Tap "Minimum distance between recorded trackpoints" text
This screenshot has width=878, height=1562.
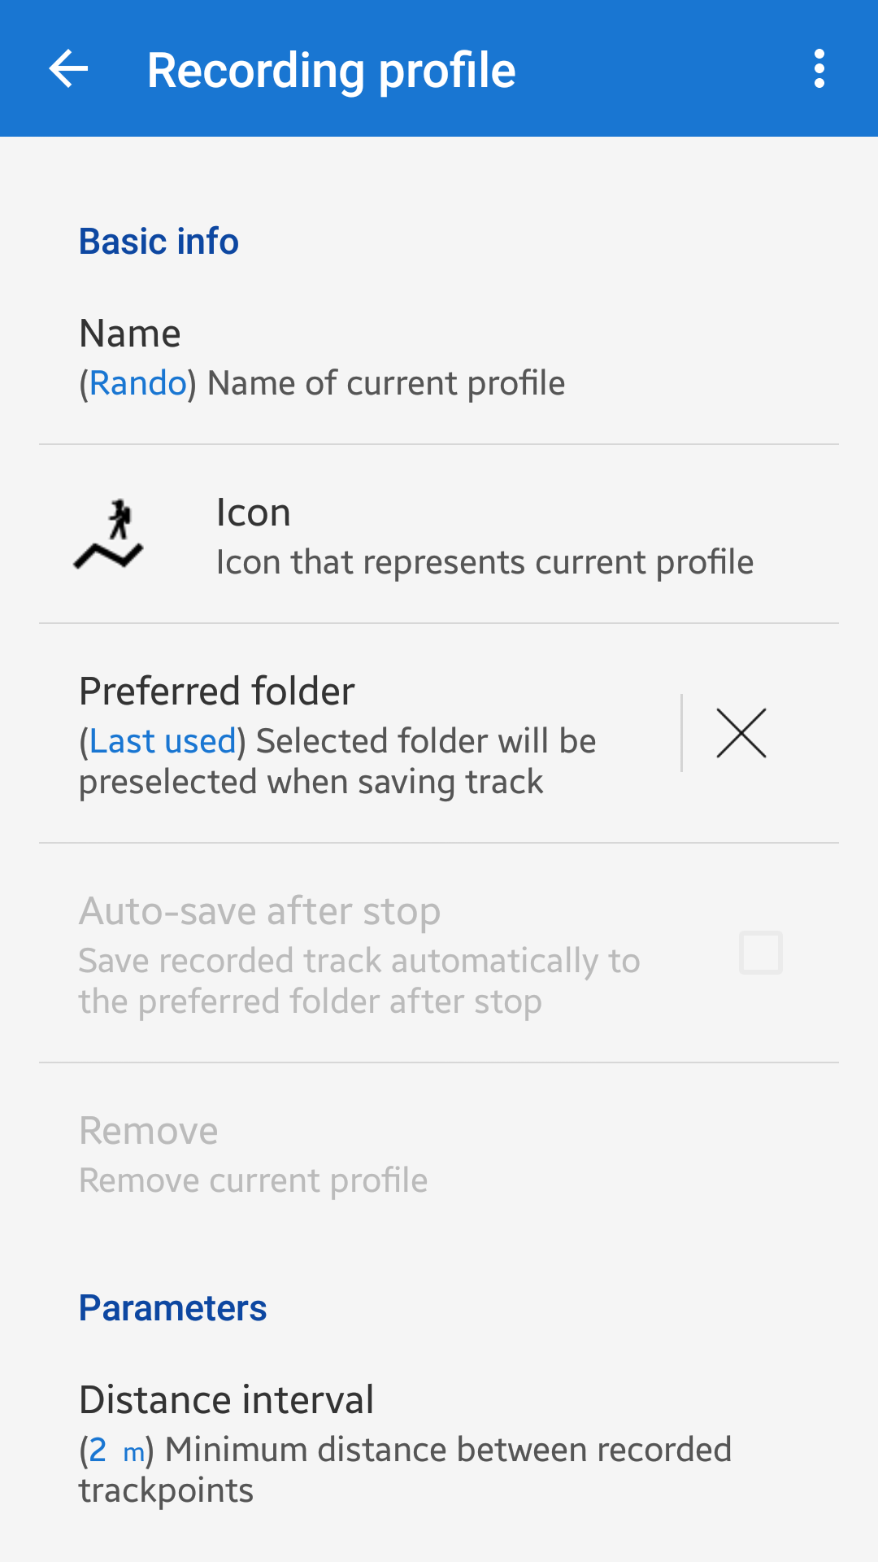tap(447, 1451)
